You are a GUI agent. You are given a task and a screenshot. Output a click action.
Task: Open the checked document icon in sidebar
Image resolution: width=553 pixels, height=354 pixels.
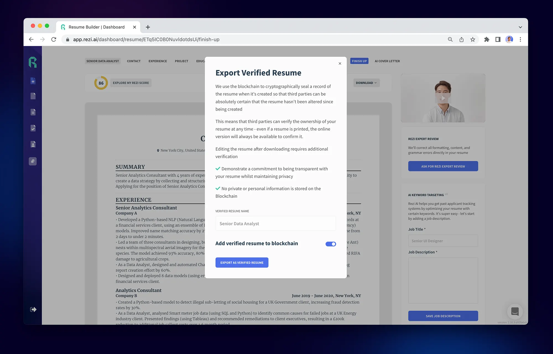(x=33, y=128)
